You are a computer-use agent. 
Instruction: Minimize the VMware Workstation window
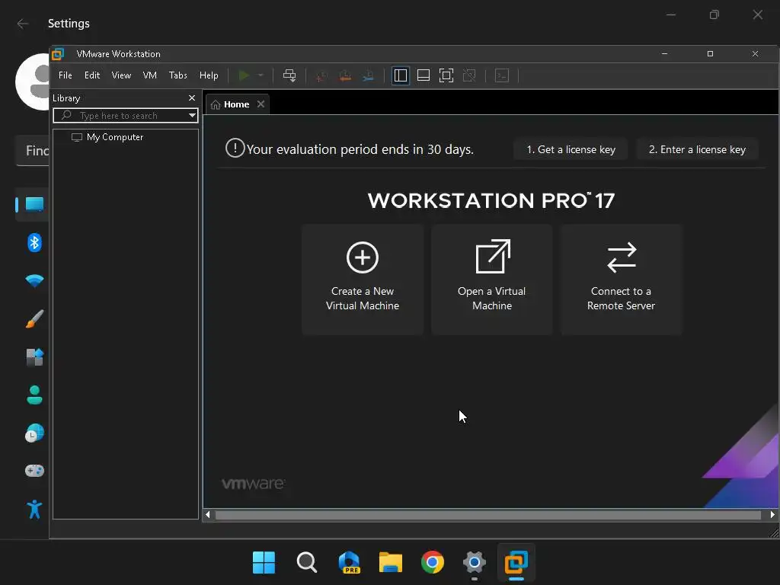pyautogui.click(x=664, y=54)
